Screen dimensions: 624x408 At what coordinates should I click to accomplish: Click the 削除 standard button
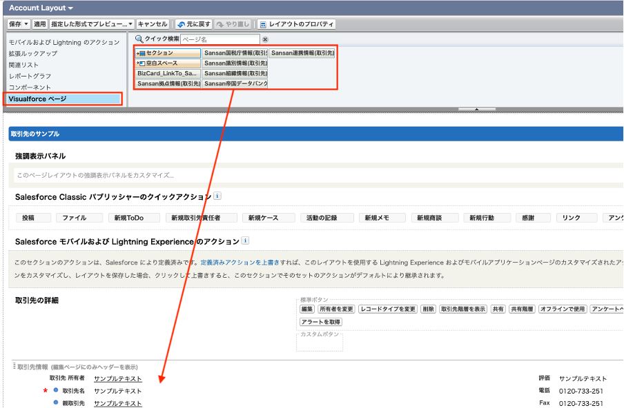(x=428, y=309)
